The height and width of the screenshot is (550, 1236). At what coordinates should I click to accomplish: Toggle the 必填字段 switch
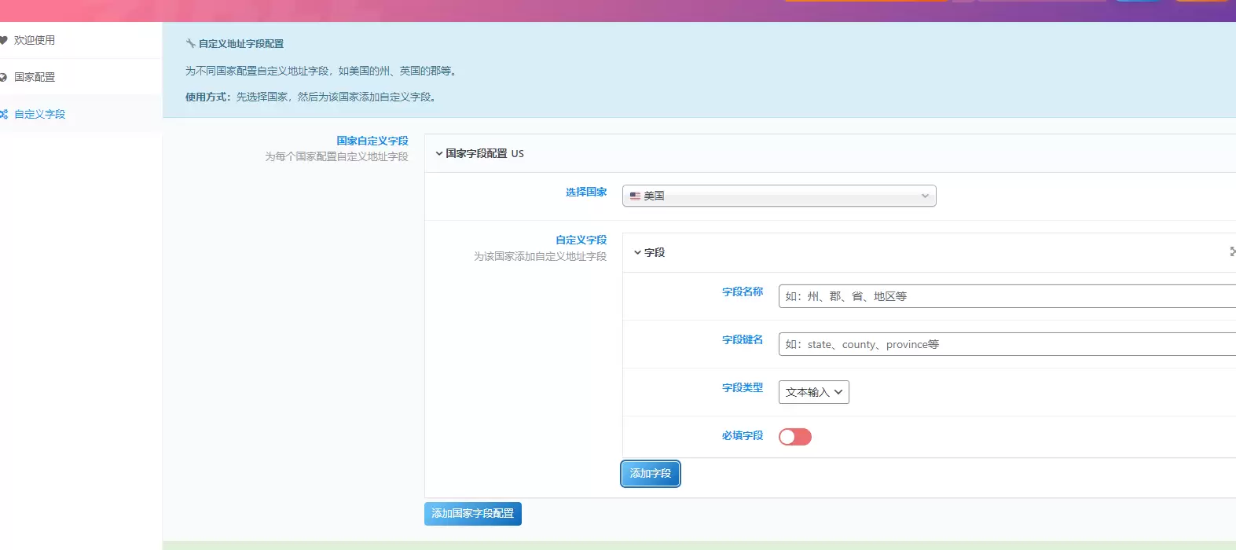pyautogui.click(x=795, y=437)
